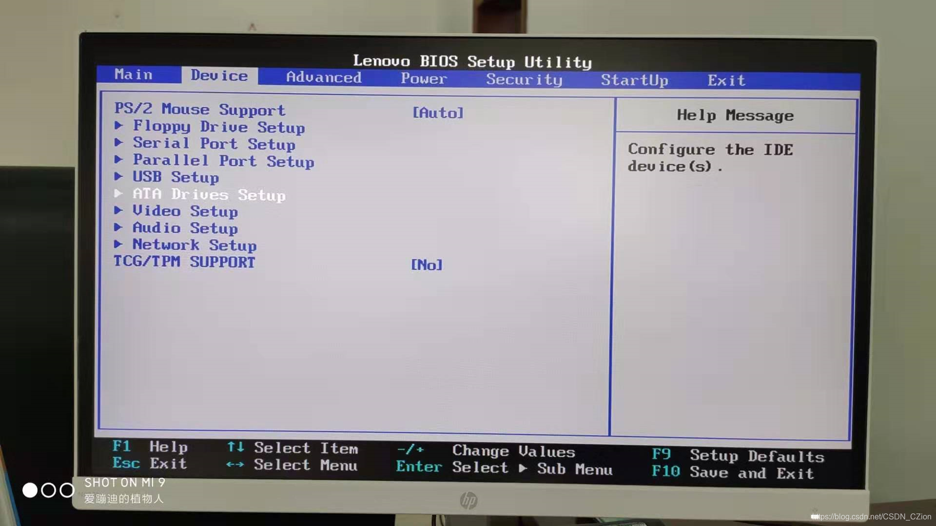Expand USB Setup configuration
936x526 pixels.
[175, 177]
